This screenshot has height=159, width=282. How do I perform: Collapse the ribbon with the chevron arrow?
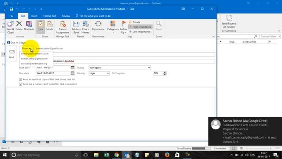point(213,37)
